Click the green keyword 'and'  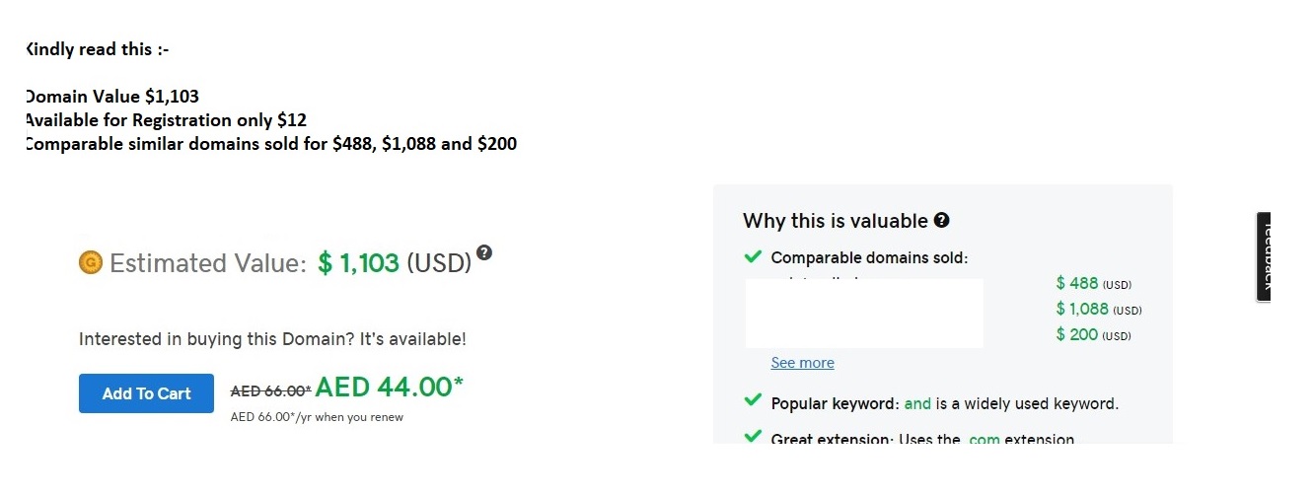(917, 403)
